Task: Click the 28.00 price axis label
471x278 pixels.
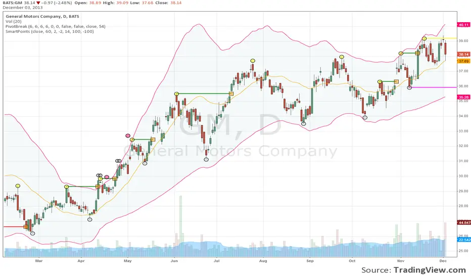Action: point(463,206)
